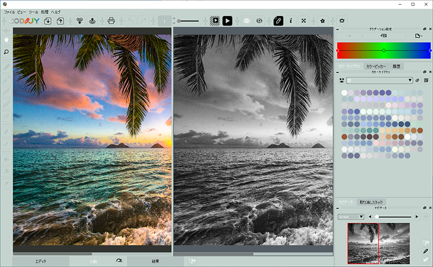Viewport: 433px width, 267px height.
Task: Click the navigator zoom slider handle
Action: [x=377, y=217]
